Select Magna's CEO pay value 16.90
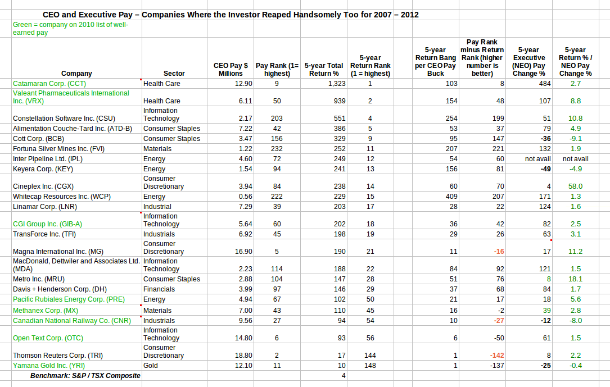610x387 pixels. pos(243,252)
